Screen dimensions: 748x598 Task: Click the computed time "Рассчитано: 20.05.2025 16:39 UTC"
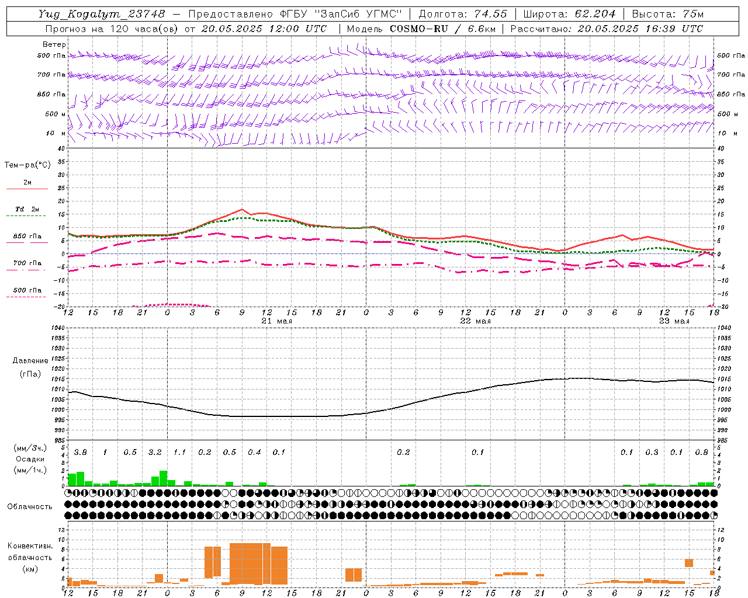pos(607,29)
